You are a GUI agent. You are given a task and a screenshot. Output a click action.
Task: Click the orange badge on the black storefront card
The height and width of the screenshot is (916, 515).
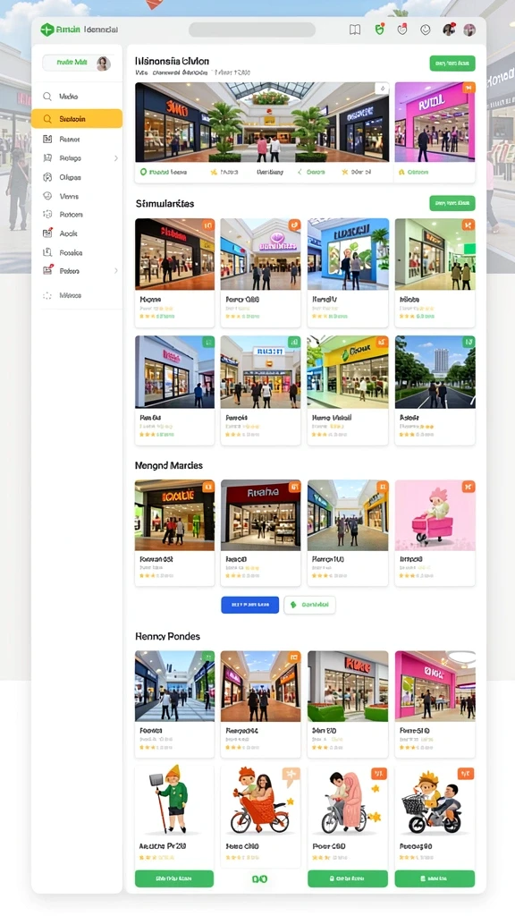(x=207, y=225)
